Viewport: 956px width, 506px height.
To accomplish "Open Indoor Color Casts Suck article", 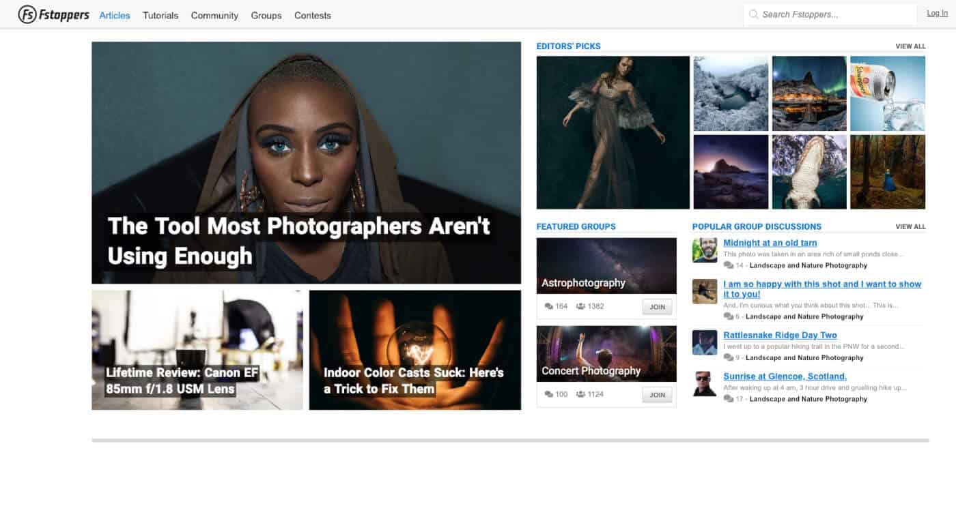I will [x=415, y=350].
